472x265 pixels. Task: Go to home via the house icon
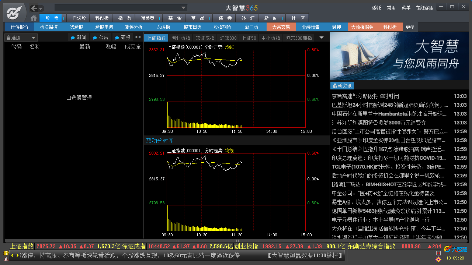point(34,18)
